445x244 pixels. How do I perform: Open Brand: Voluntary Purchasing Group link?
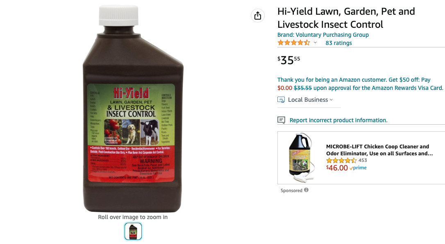(323, 35)
